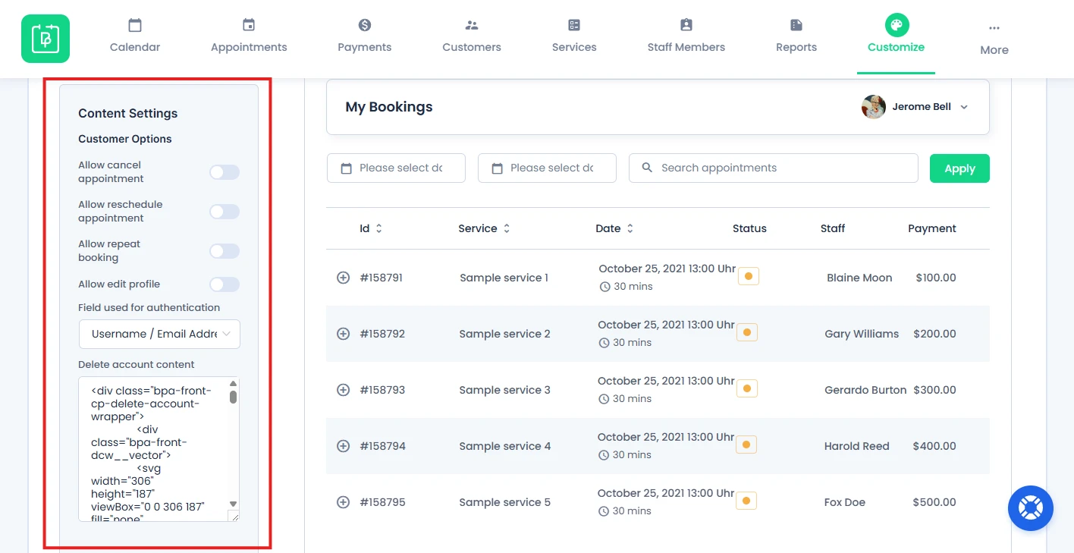Viewport: 1074px width, 553px height.
Task: Click the status badge for booking #158795
Action: (x=747, y=501)
